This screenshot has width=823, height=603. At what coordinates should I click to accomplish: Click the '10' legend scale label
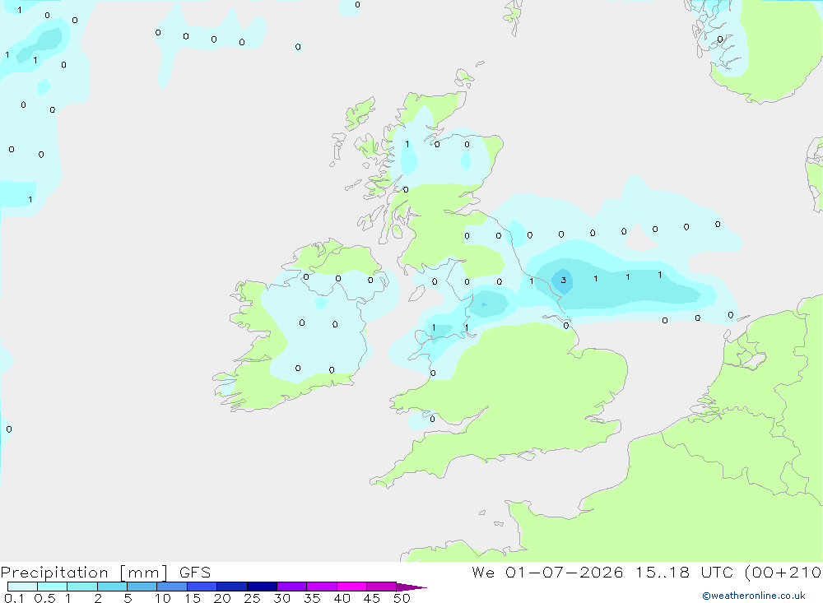click(x=163, y=598)
